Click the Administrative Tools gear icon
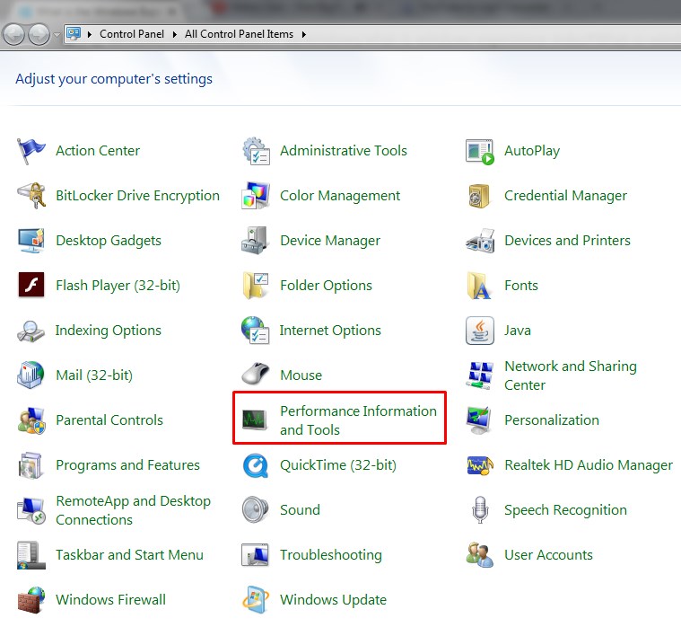Viewport: 681px width, 627px height. (x=256, y=151)
